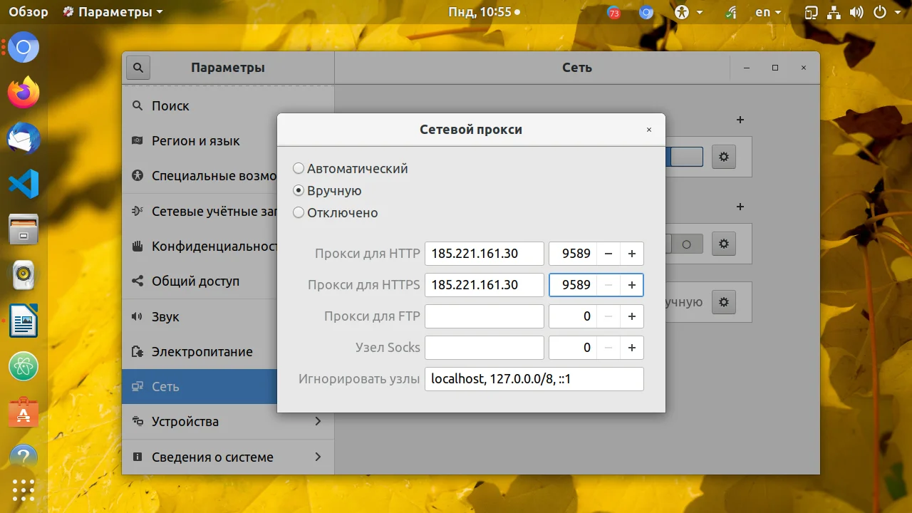The width and height of the screenshot is (912, 513).
Task: Click the HTTP proxy host field
Action: point(484,254)
